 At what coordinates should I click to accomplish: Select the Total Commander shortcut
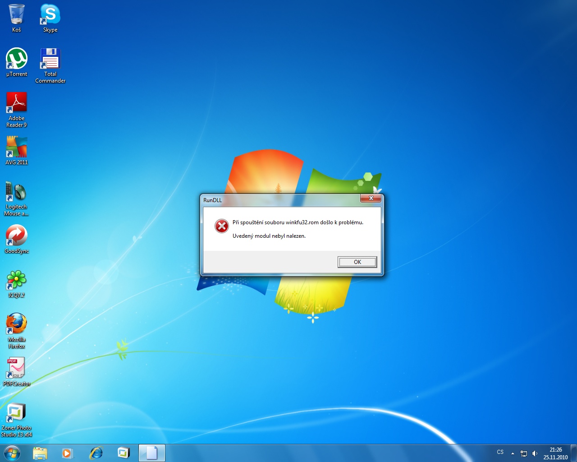click(50, 59)
